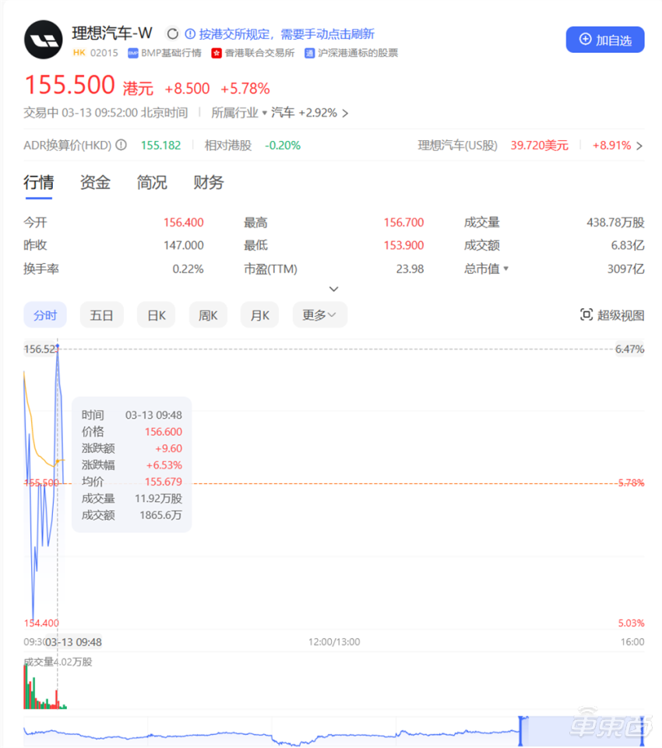Click the info icon next to ADR换算价(HKD)
Viewport: 662px width, 748px height.
click(121, 145)
